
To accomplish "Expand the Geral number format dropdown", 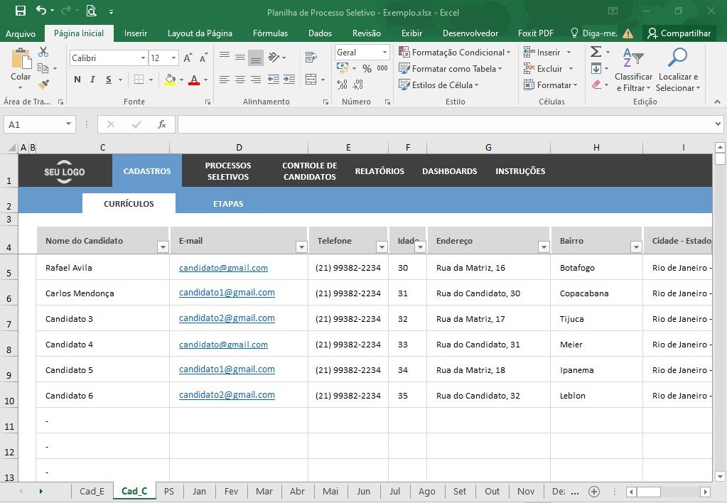I will point(384,52).
